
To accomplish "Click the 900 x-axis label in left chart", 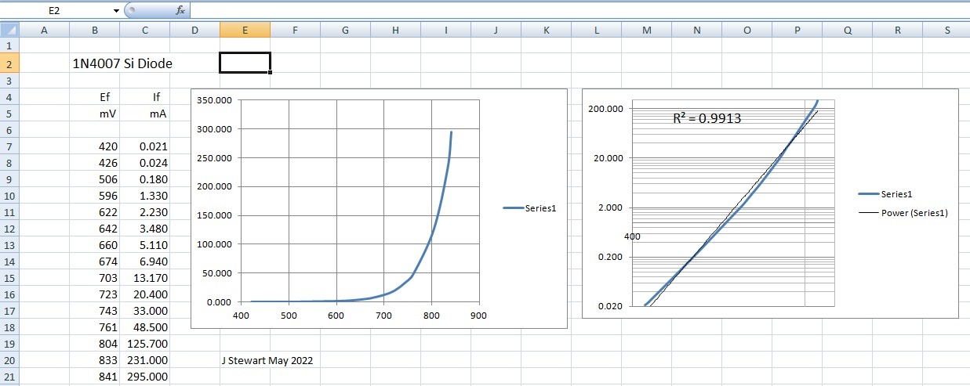I will point(478,316).
